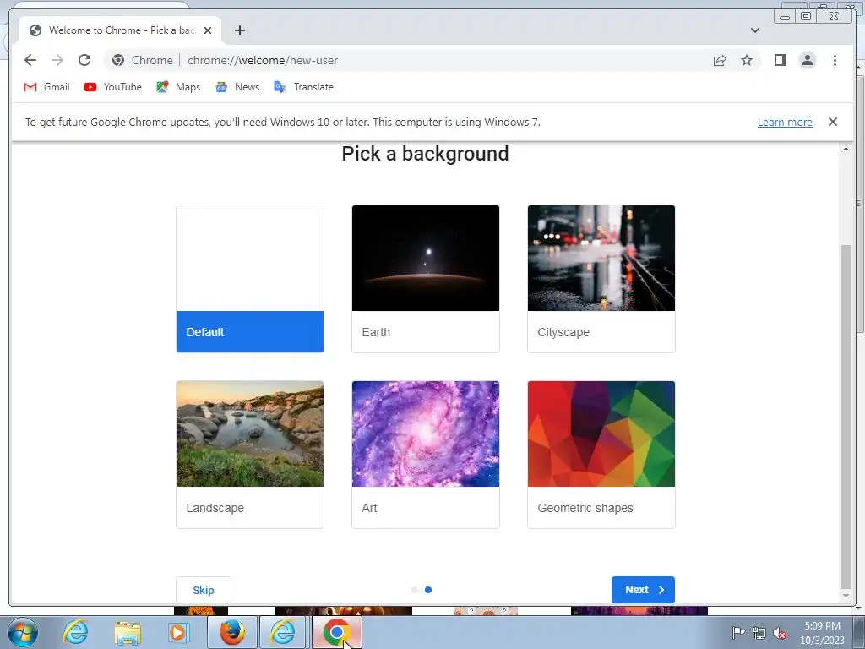Open the profile avatar icon

point(807,60)
